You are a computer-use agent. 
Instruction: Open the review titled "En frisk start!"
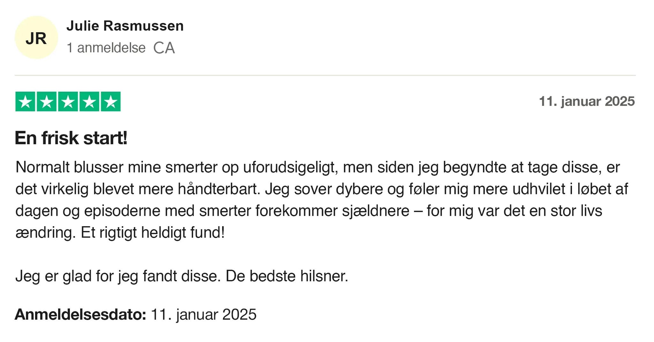(71, 138)
